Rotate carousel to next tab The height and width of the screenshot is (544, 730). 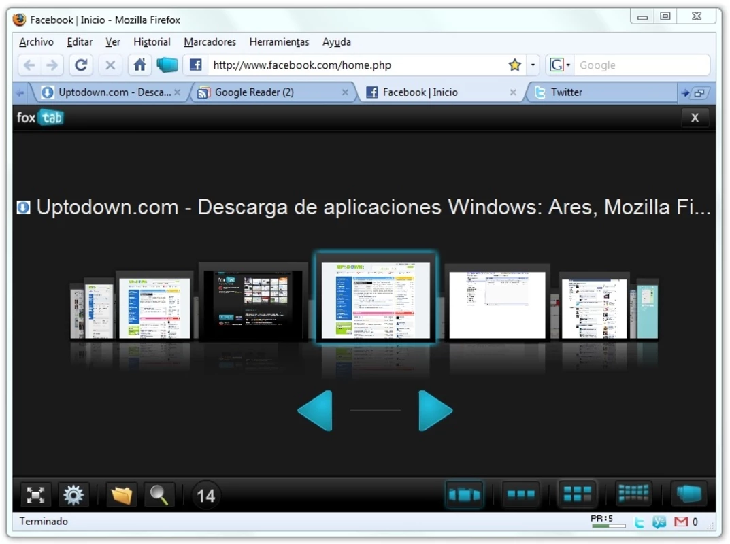tap(435, 411)
